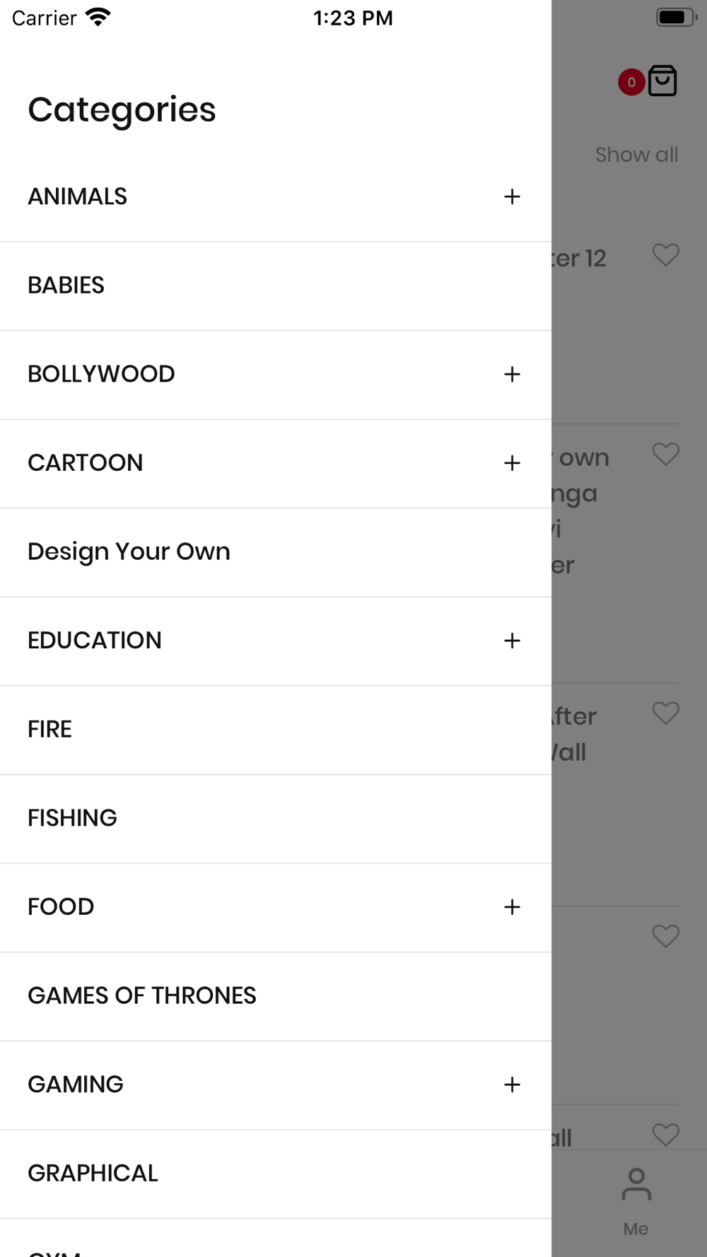
Task: Expand the FOOD category plus icon
Action: 512,907
